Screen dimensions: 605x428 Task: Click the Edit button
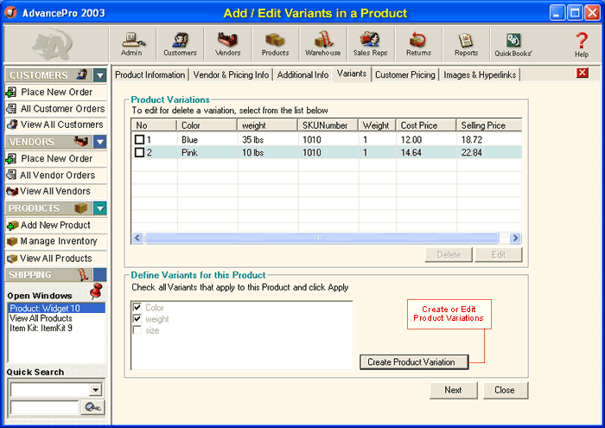(499, 255)
